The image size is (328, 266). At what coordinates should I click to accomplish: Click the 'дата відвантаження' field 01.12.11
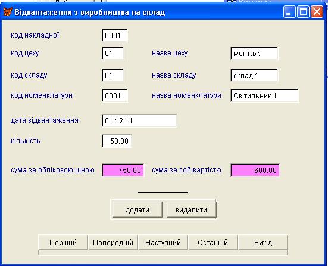coord(139,120)
